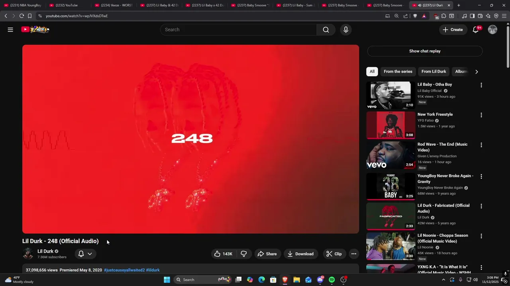Open the YouTube guide hamburger menu
The height and width of the screenshot is (286, 510).
(x=10, y=29)
